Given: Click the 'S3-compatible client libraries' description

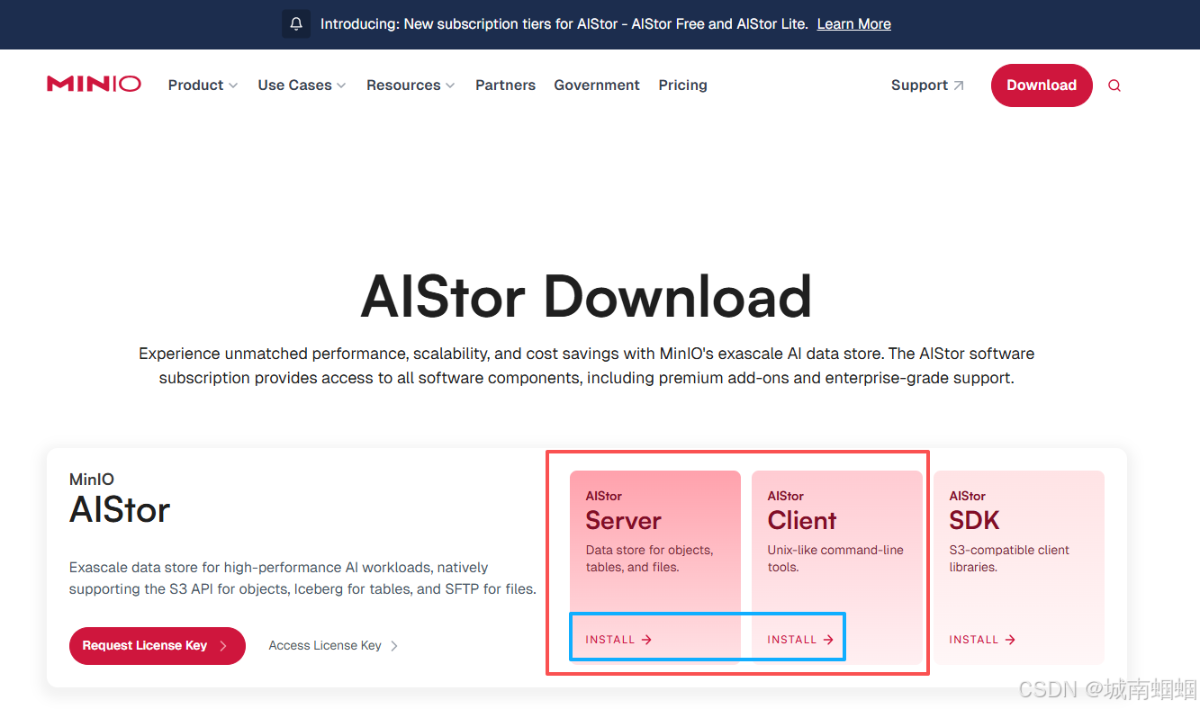Looking at the screenshot, I should click(x=1009, y=559).
